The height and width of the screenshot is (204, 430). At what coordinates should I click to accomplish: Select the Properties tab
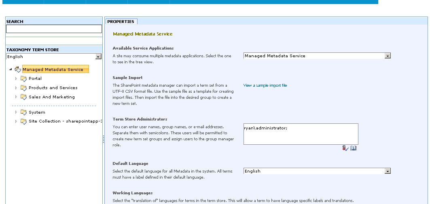coord(121,22)
